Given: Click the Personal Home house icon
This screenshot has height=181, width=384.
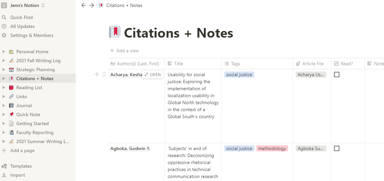Looking at the screenshot, I should (x=11, y=52).
